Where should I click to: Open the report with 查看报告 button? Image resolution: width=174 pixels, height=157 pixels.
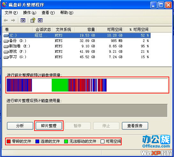(135, 126)
